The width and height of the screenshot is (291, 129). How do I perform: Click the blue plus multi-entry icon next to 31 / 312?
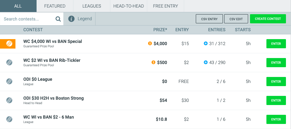(x=206, y=44)
